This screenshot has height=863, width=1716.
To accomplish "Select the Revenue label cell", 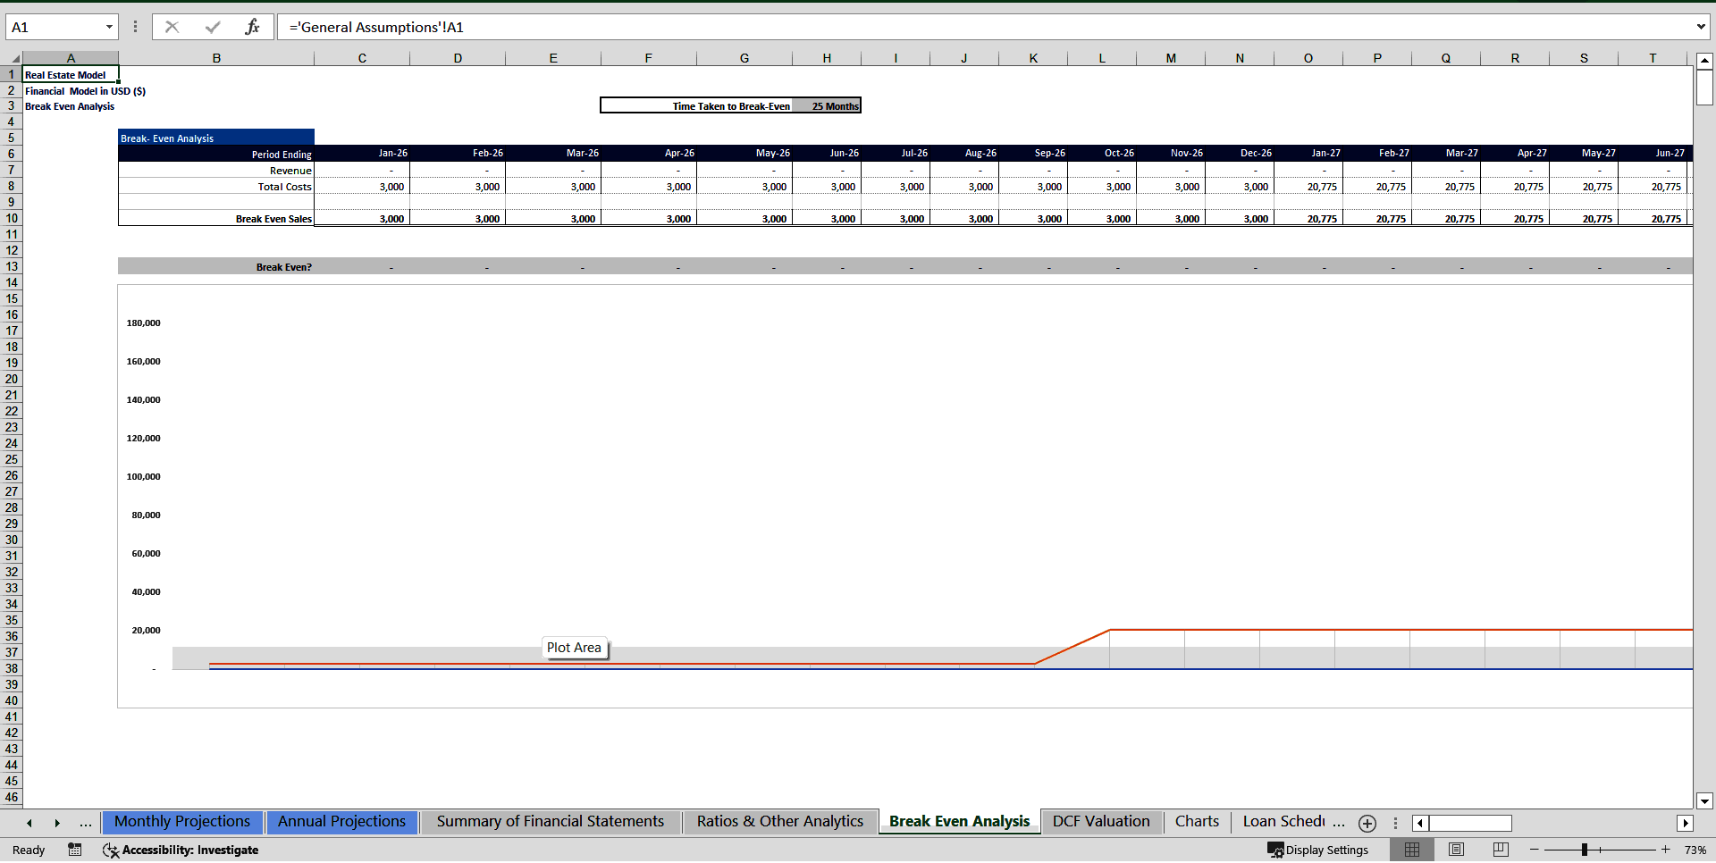I will 216,170.
